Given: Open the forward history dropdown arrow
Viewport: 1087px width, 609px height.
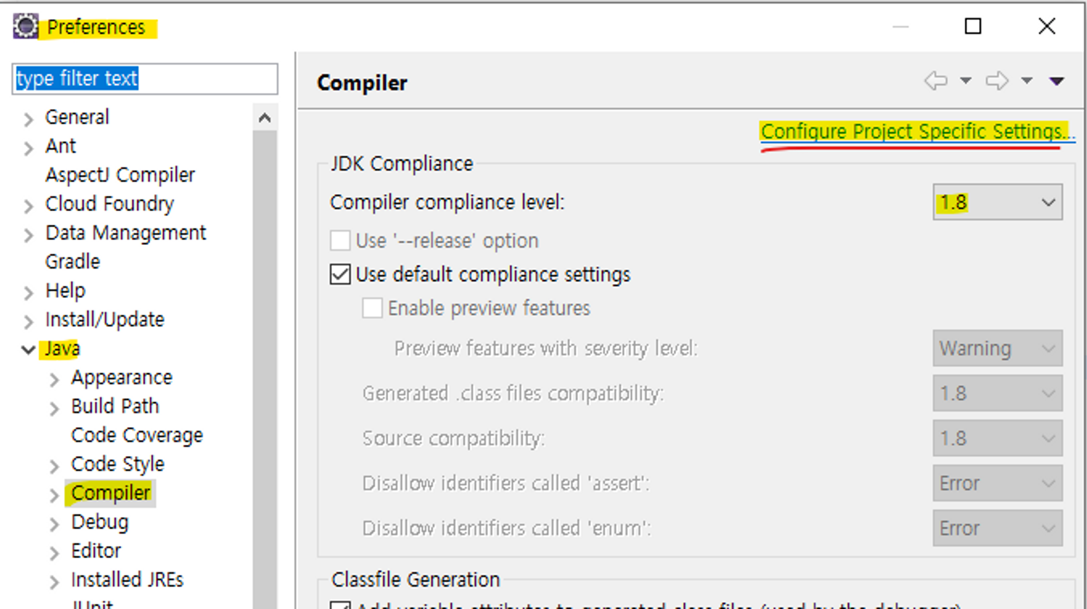Looking at the screenshot, I should (1027, 81).
